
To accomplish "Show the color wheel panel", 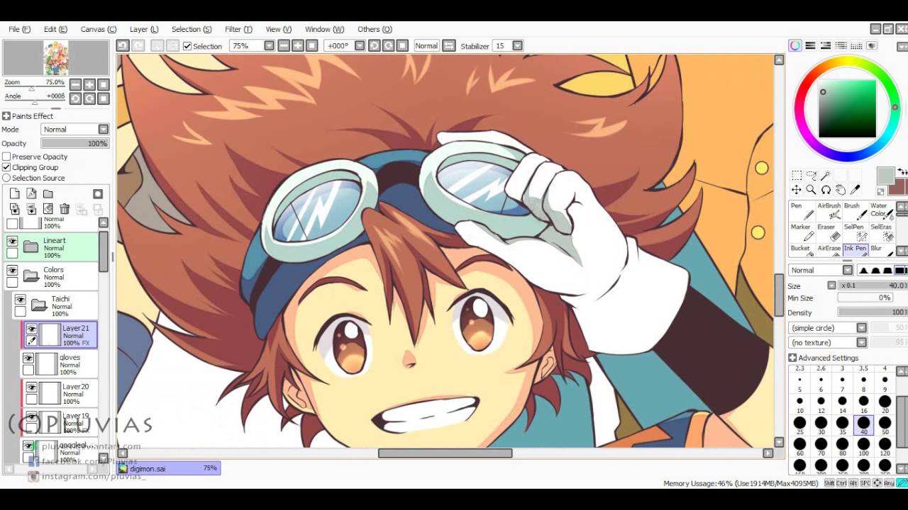I will 795,46.
